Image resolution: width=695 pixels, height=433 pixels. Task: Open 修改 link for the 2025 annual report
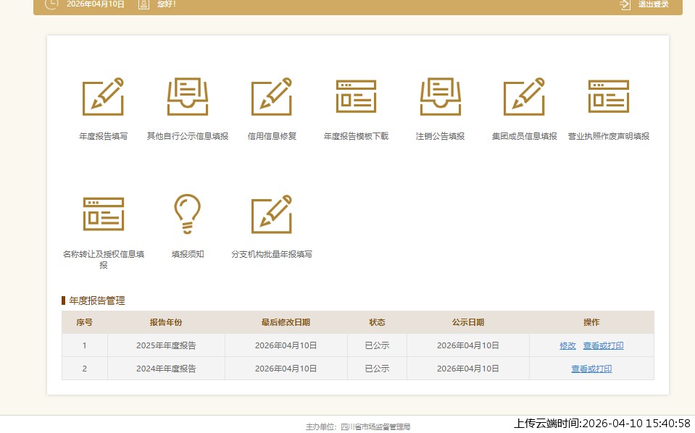[x=567, y=345]
